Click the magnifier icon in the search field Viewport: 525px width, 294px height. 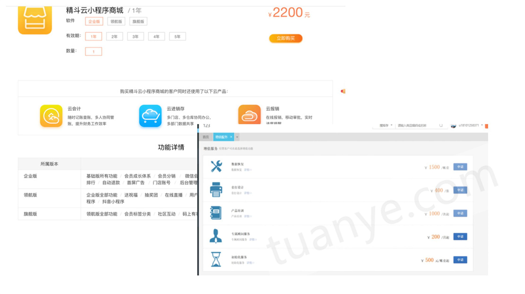(x=441, y=125)
